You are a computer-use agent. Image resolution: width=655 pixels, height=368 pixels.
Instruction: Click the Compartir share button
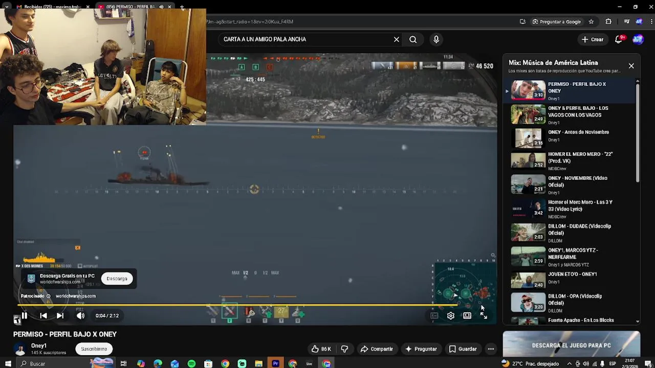click(377, 349)
